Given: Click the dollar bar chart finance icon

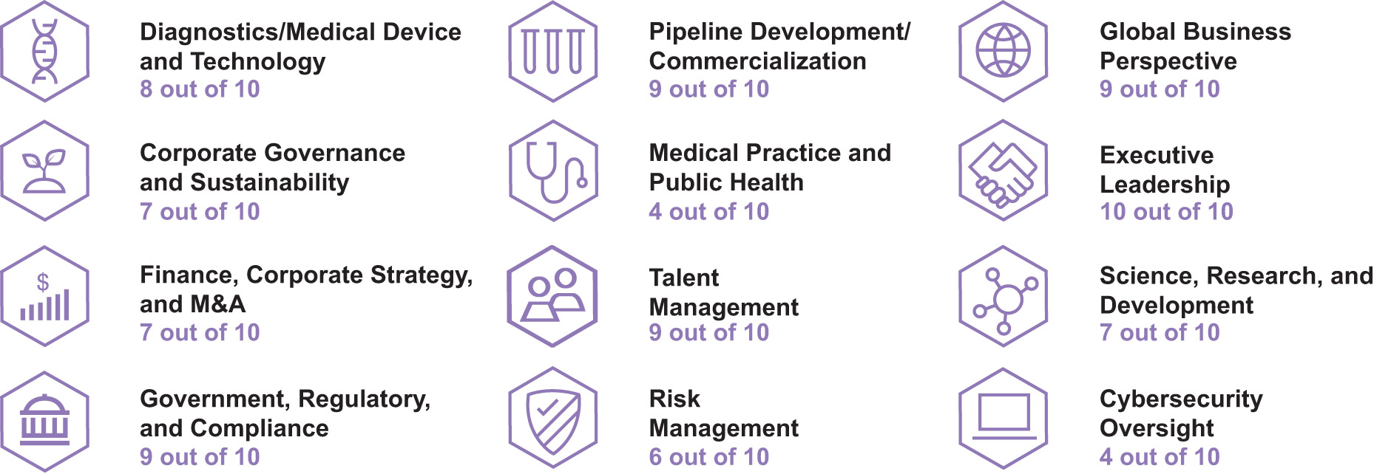Looking at the screenshot, I should pos(44,297).
